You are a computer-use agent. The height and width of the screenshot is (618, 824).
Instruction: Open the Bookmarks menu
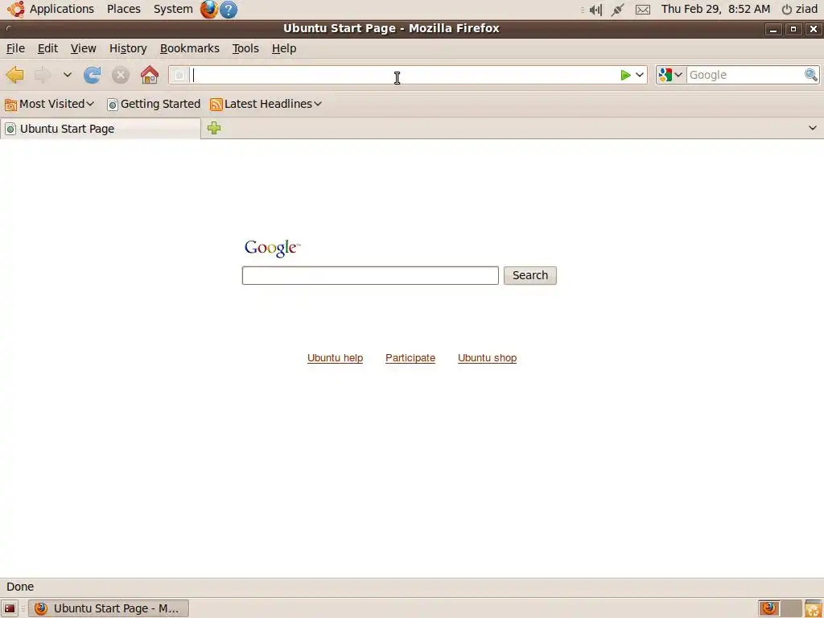[190, 48]
